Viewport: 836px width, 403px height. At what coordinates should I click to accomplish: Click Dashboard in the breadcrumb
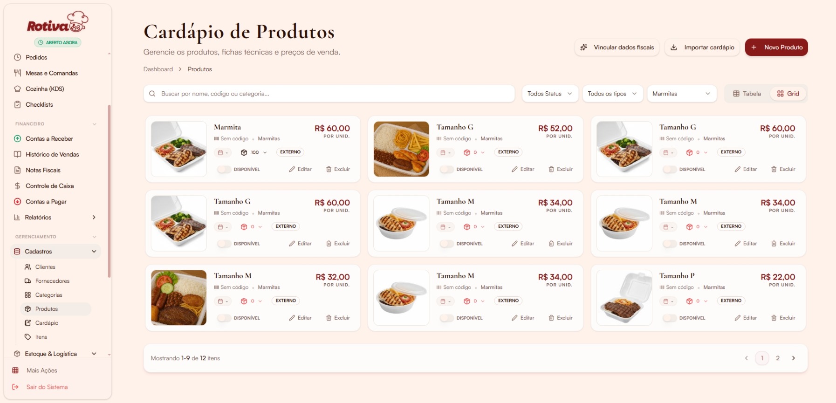(158, 69)
